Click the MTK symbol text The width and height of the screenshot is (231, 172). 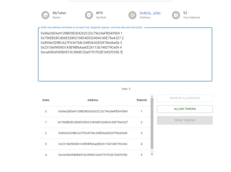click(x=100, y=13)
